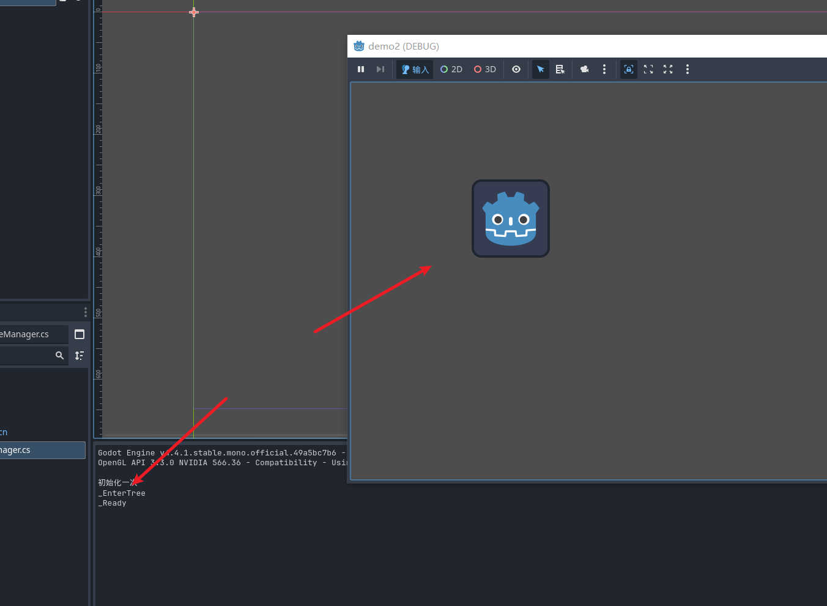
Task: Click the Godot icon in demo2 title bar
Action: [x=359, y=46]
